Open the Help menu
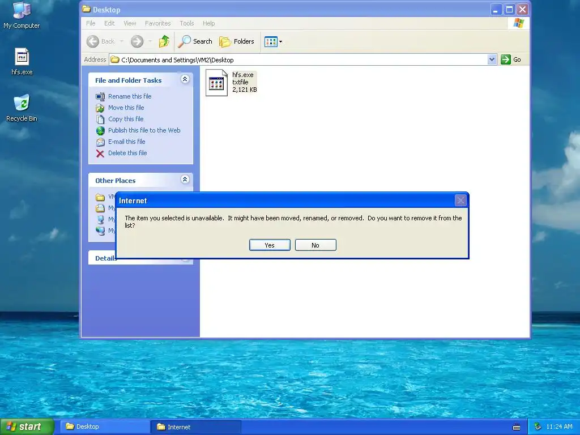Image resolution: width=580 pixels, height=435 pixels. click(208, 23)
